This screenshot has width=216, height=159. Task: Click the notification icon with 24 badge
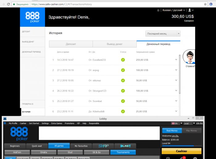[x=183, y=158]
